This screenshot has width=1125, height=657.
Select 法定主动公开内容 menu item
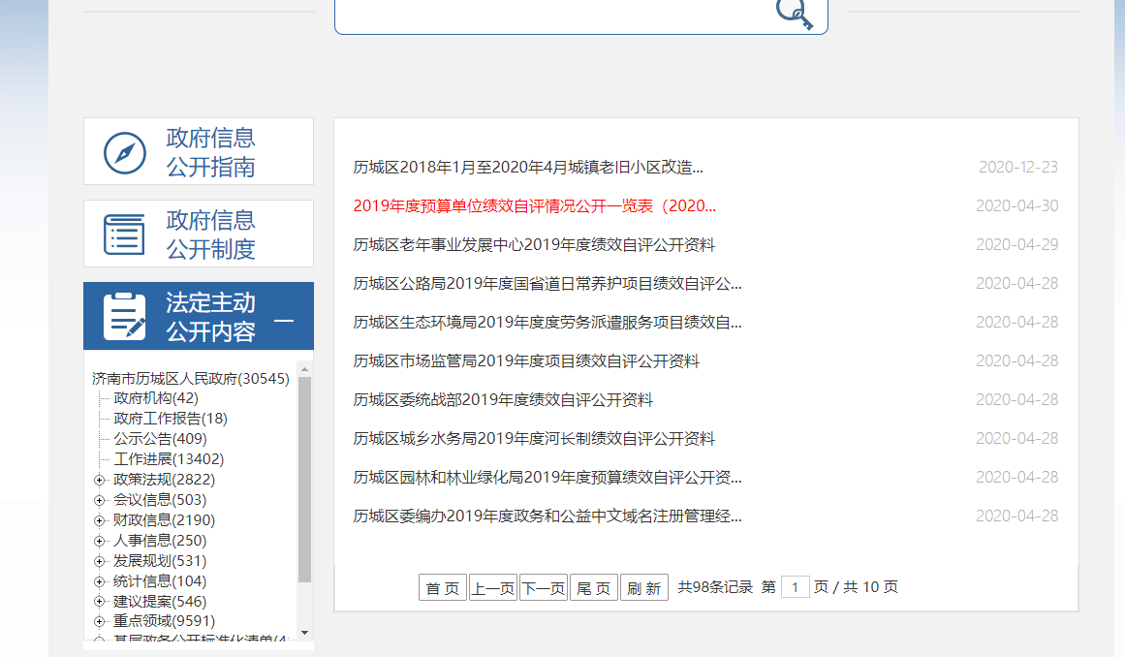pyautogui.click(x=199, y=316)
